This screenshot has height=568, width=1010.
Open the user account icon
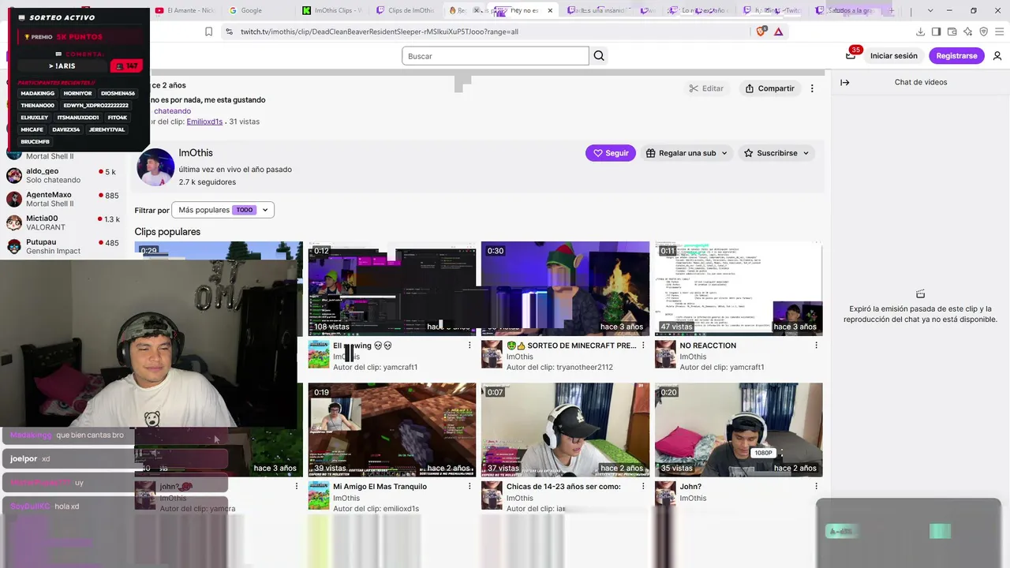(x=997, y=56)
